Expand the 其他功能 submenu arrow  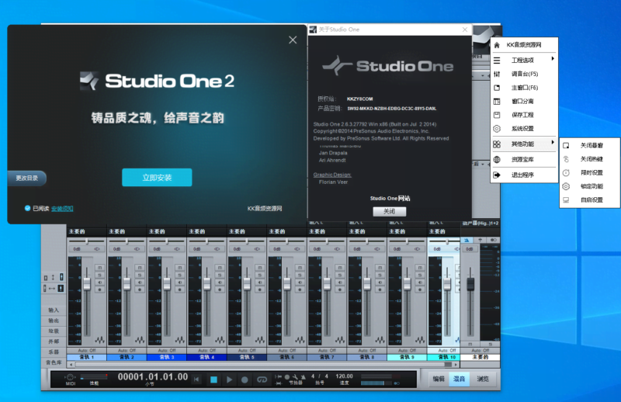(x=553, y=142)
